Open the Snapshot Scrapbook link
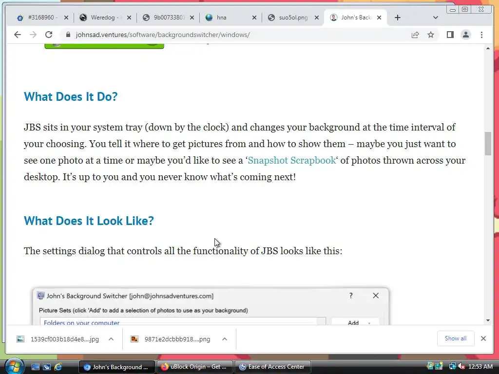 click(x=291, y=160)
